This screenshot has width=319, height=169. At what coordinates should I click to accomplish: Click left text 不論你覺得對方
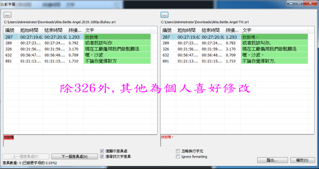coord(101,61)
